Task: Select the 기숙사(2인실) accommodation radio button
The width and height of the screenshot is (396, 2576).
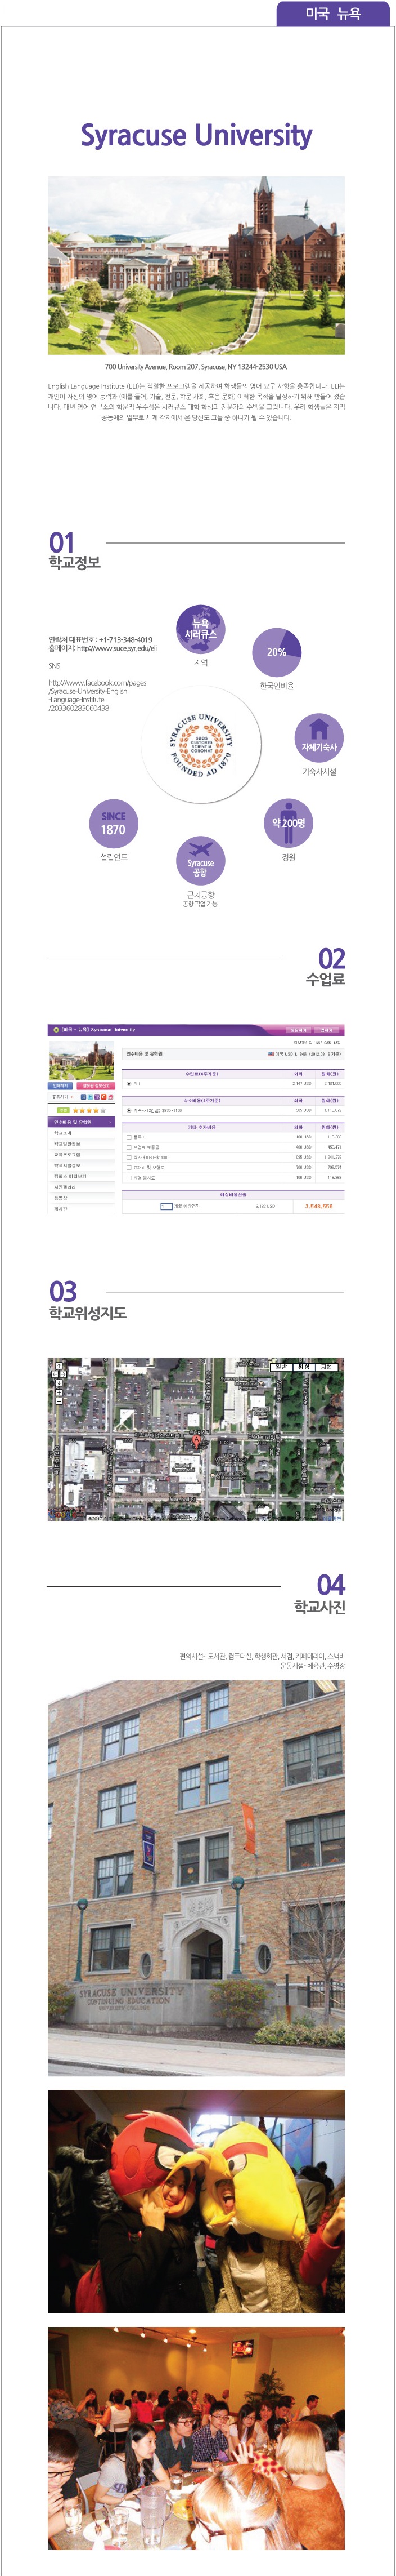Action: click(x=129, y=1110)
